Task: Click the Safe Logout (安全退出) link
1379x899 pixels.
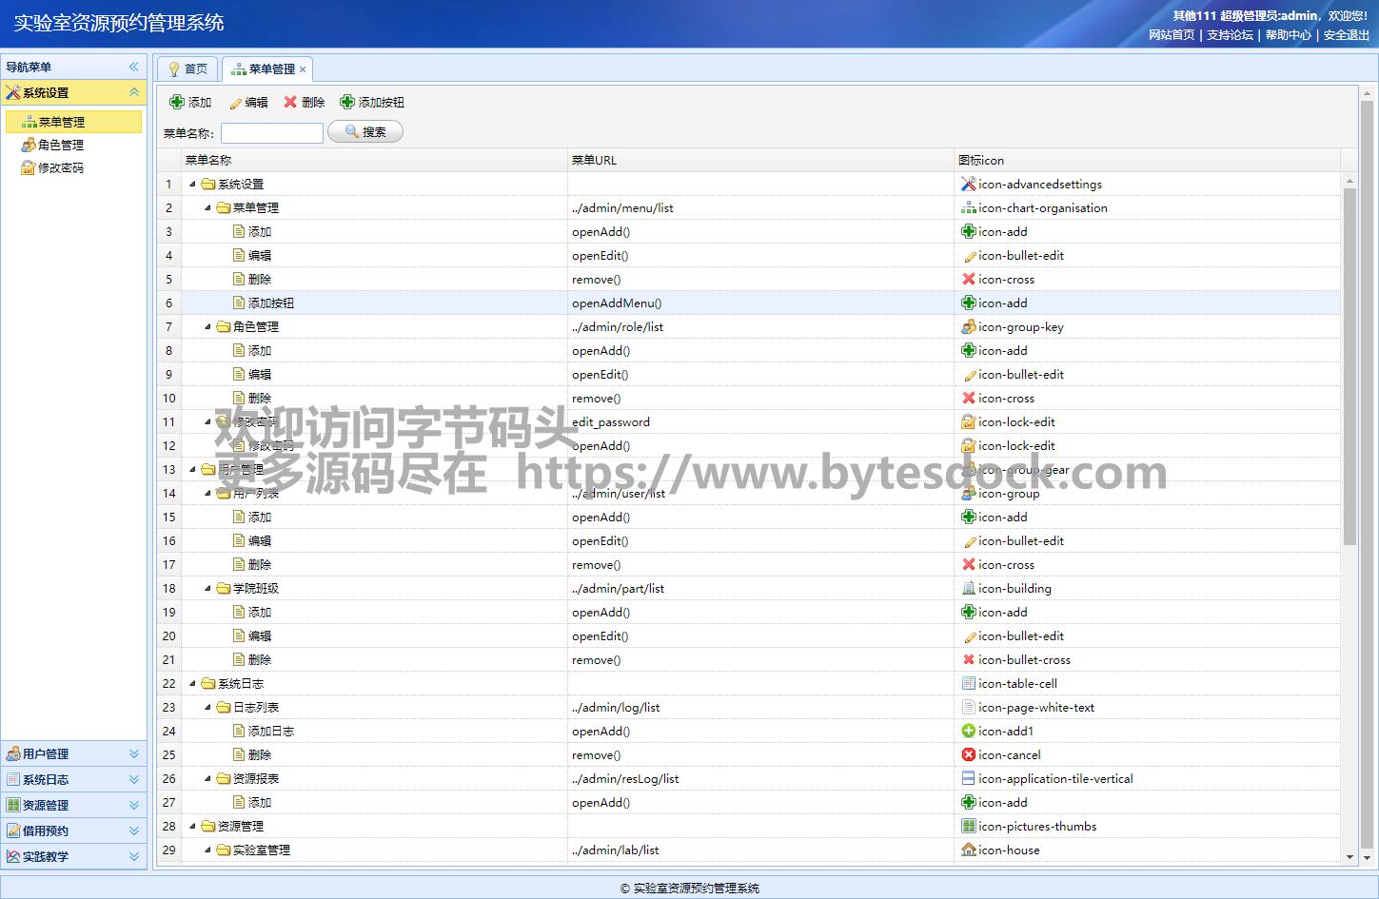Action: [1346, 35]
